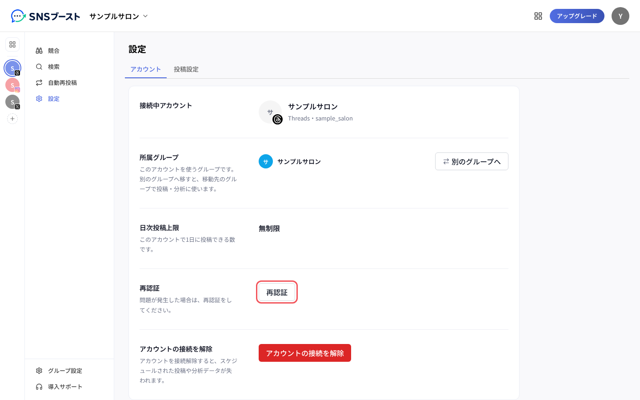
Task: Open the apps grid icon in header
Action: pos(538,16)
